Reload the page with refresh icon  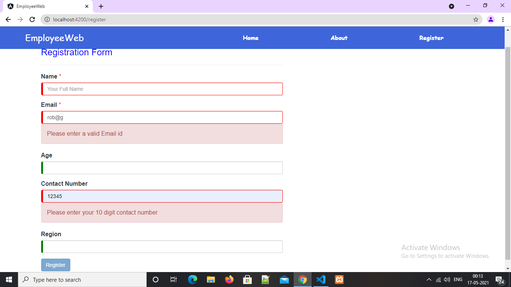coord(32,19)
